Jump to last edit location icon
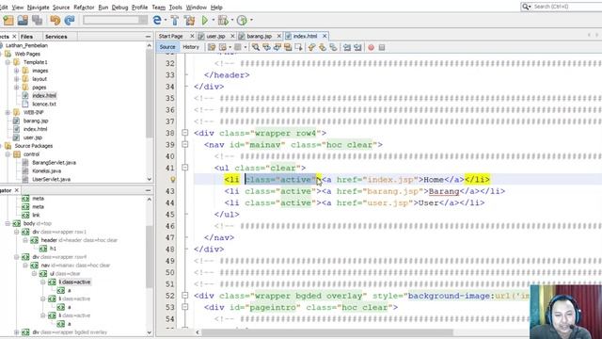602x339 pixels. coord(212,47)
